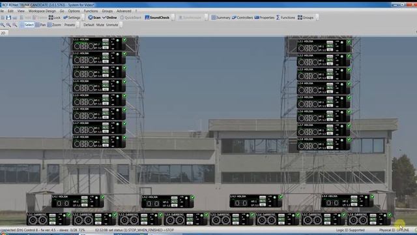
Task: Click the second magnifier zoom icon
Action: pyautogui.click(x=8, y=25)
